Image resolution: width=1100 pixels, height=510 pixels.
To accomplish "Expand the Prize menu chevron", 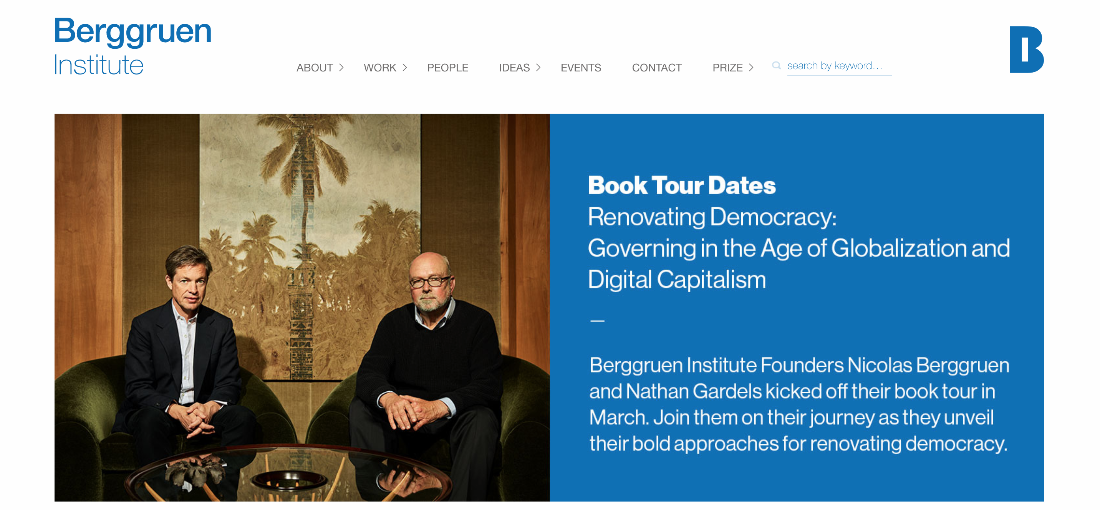I will click(x=751, y=68).
